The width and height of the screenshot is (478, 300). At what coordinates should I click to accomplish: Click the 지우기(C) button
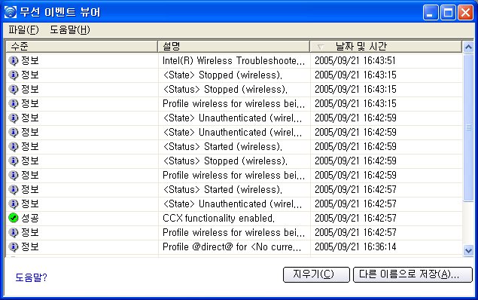pyautogui.click(x=316, y=274)
